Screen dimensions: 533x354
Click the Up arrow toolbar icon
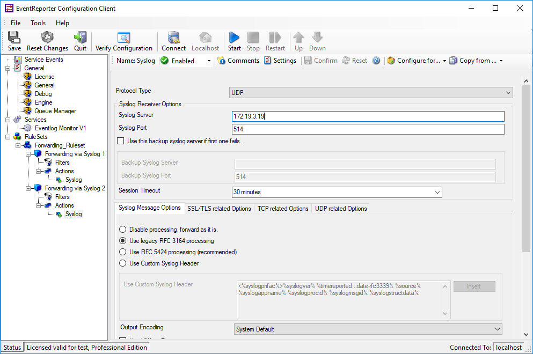(x=298, y=38)
